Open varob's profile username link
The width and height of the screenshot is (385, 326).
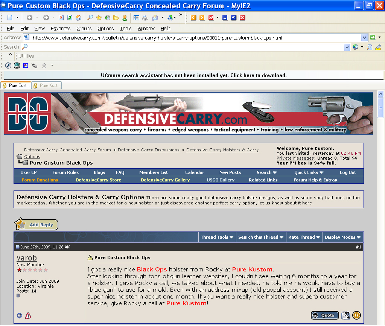tap(27, 258)
